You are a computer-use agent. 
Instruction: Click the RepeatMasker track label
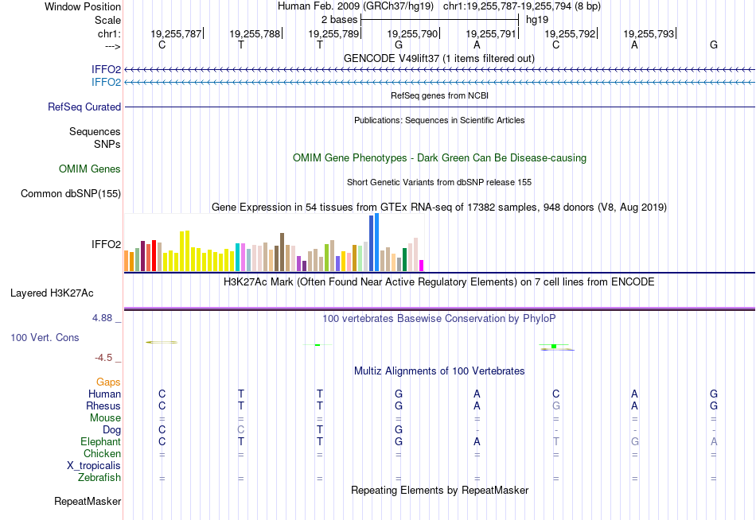pos(88,501)
